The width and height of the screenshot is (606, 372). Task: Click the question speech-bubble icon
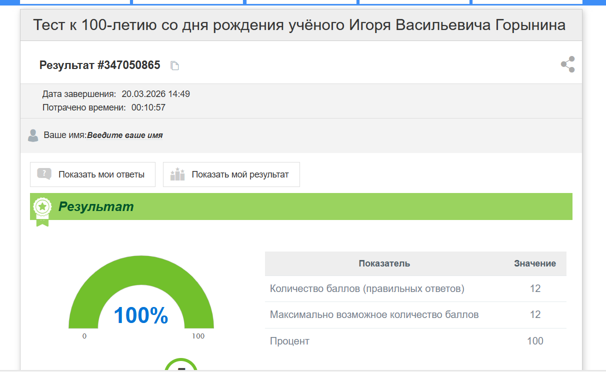tap(44, 174)
